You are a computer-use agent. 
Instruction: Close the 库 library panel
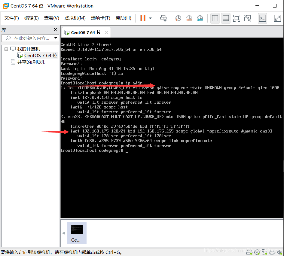[55, 29]
